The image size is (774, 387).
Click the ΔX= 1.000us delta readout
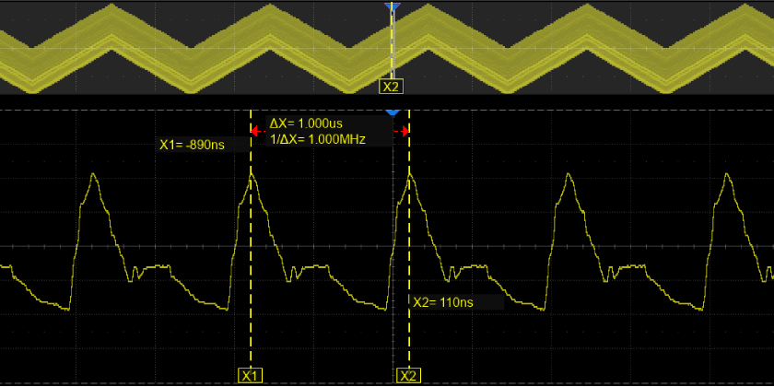coord(304,123)
